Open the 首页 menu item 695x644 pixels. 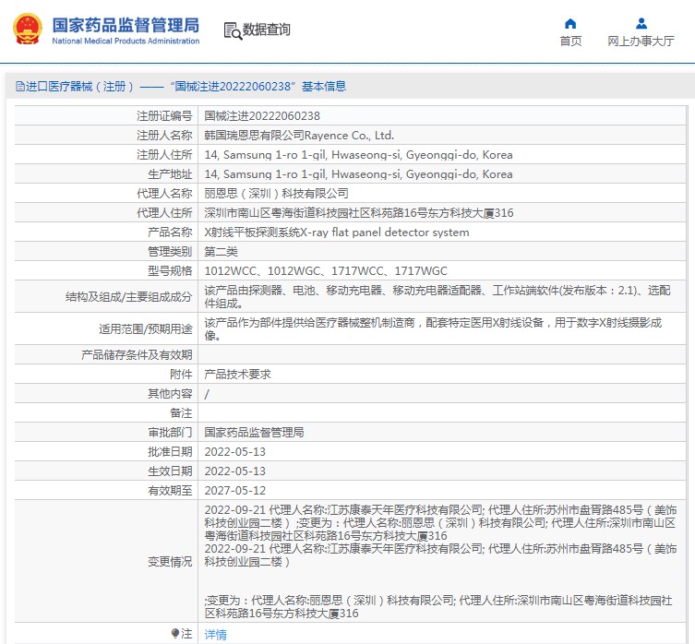pos(570,42)
